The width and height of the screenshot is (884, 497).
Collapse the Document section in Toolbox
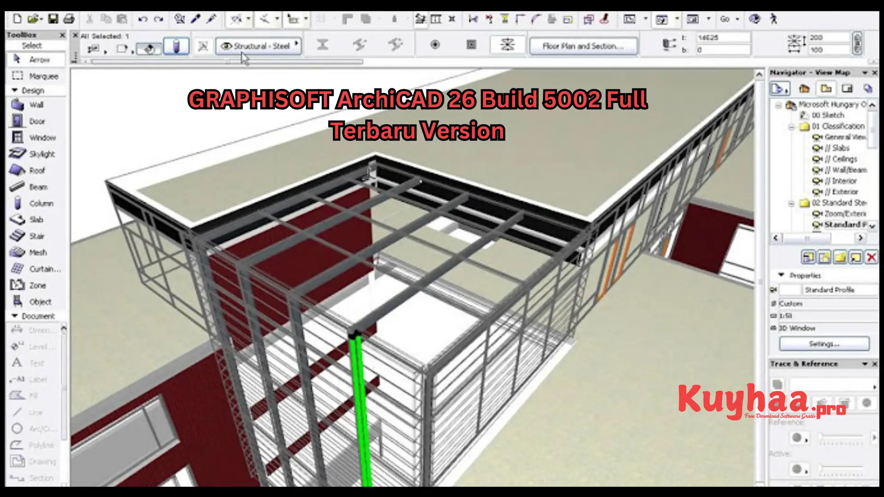15,316
